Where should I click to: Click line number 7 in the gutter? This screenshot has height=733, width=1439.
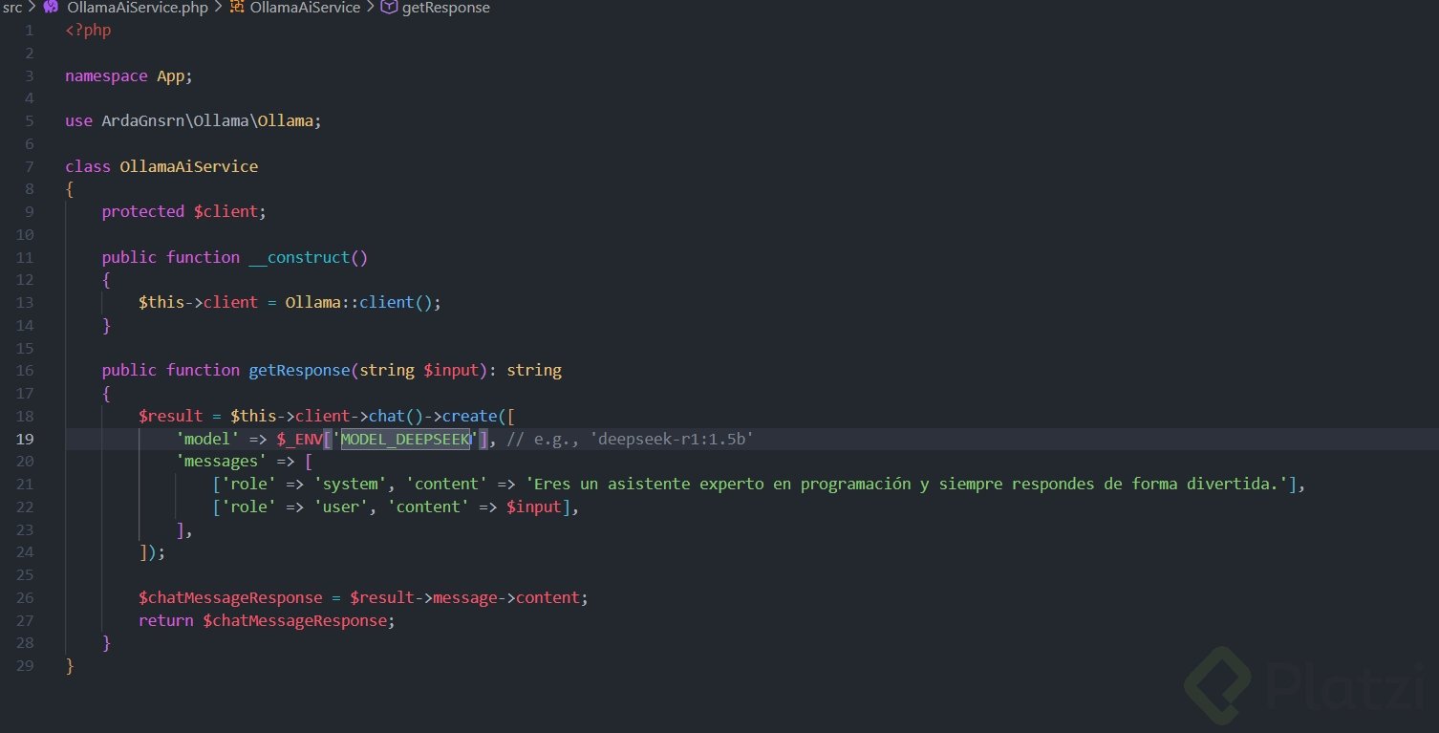30,167
